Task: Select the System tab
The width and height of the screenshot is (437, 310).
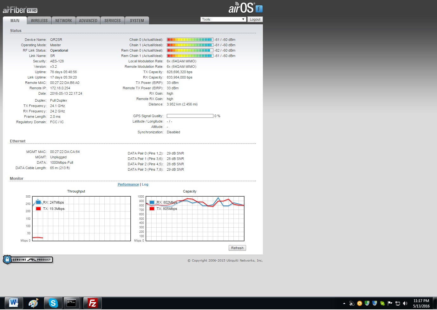Action: tap(137, 21)
